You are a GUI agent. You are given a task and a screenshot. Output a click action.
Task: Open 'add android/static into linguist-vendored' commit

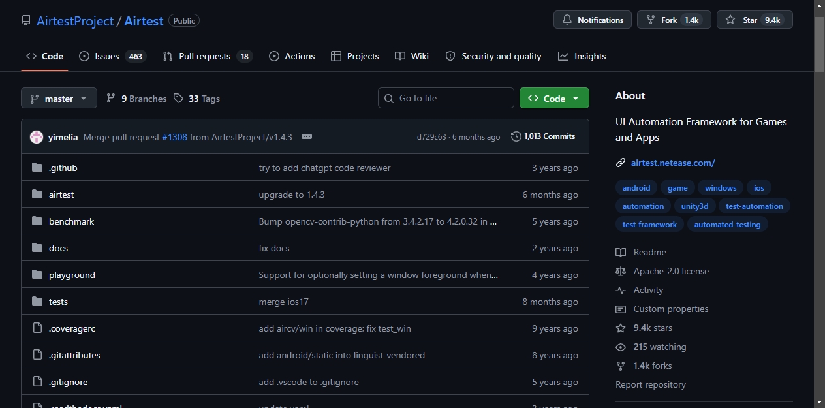342,355
